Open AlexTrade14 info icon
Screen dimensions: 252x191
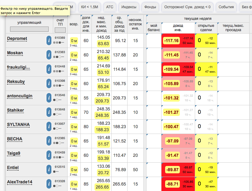tap(49, 184)
